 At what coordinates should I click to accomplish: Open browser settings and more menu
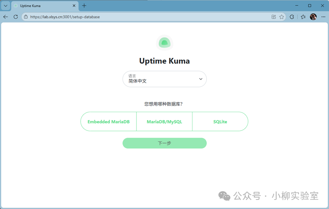point(323,17)
